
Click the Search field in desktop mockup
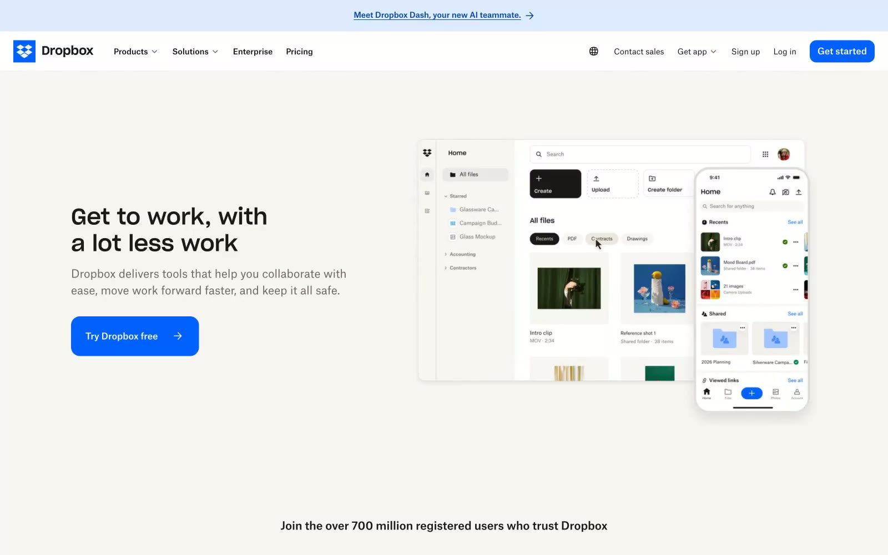(x=640, y=154)
